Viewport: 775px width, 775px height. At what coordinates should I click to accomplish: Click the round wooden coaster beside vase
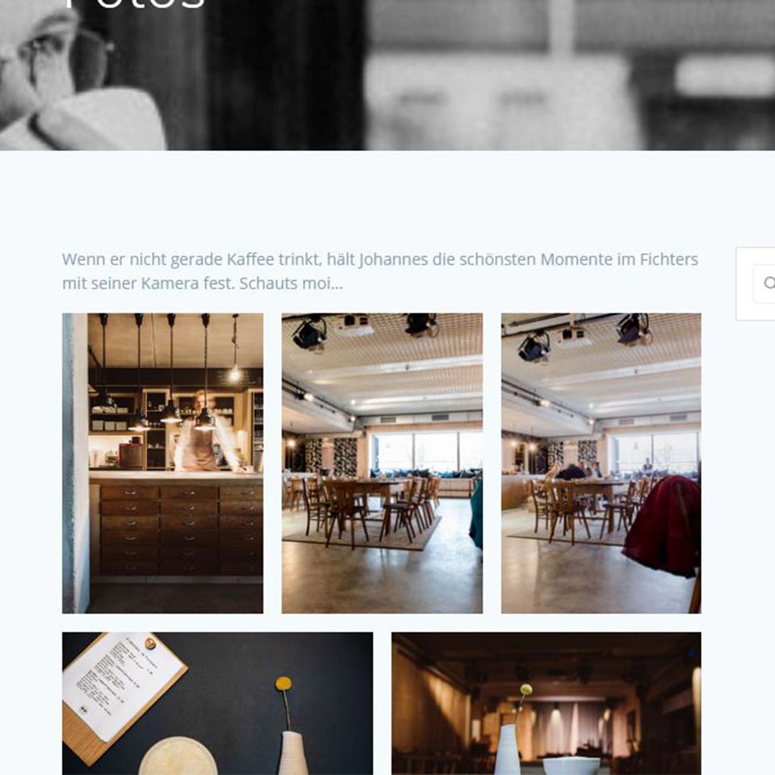[178, 756]
